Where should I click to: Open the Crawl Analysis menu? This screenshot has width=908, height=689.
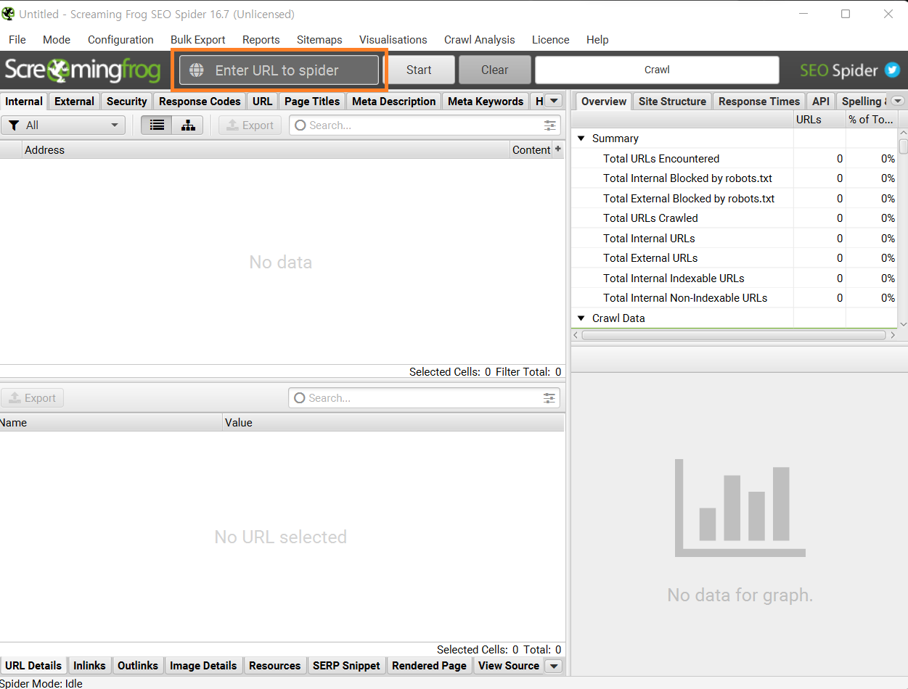click(x=480, y=40)
